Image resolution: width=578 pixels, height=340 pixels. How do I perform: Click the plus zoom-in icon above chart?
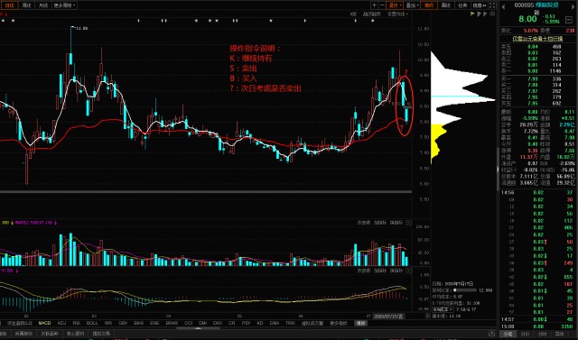pyautogui.click(x=375, y=5)
